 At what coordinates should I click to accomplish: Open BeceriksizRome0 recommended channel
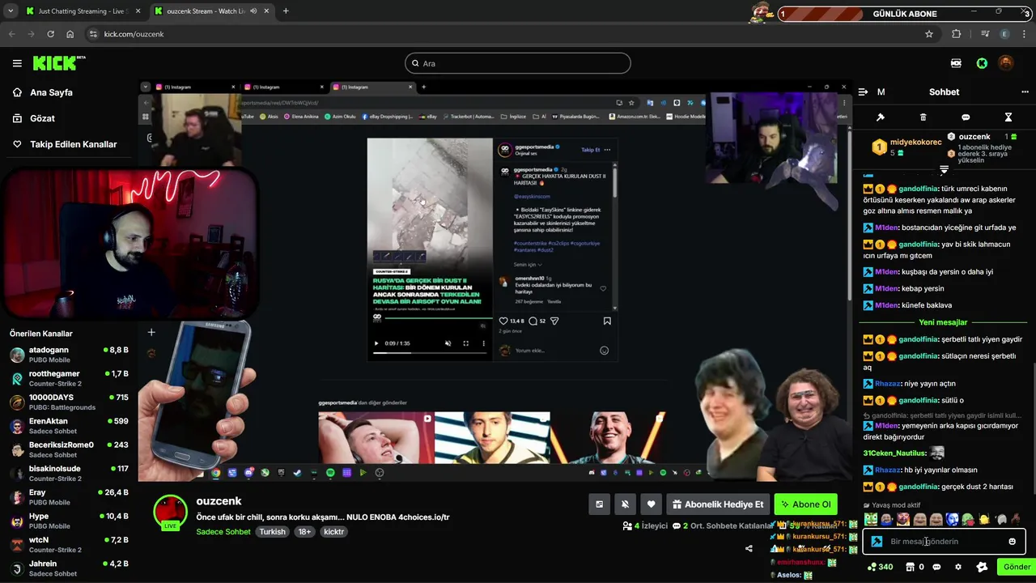click(69, 449)
